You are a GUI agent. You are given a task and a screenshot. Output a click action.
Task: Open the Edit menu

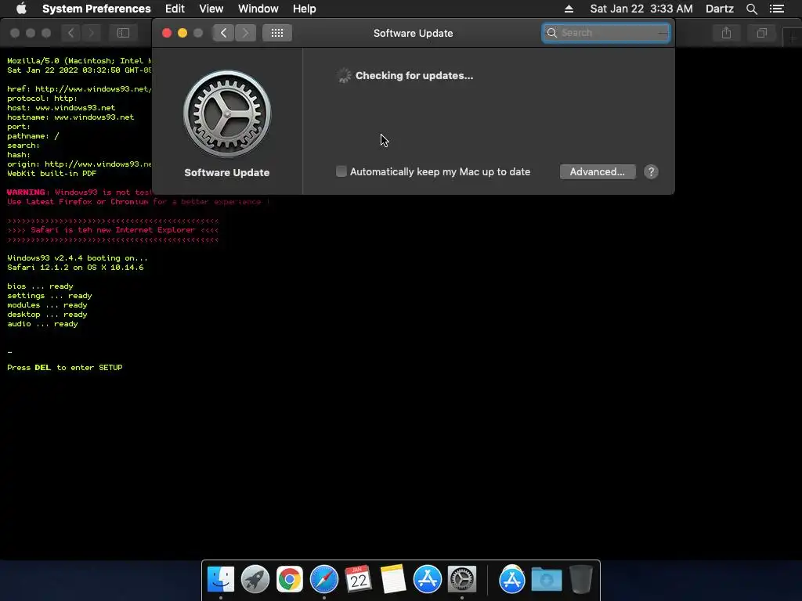pos(175,9)
